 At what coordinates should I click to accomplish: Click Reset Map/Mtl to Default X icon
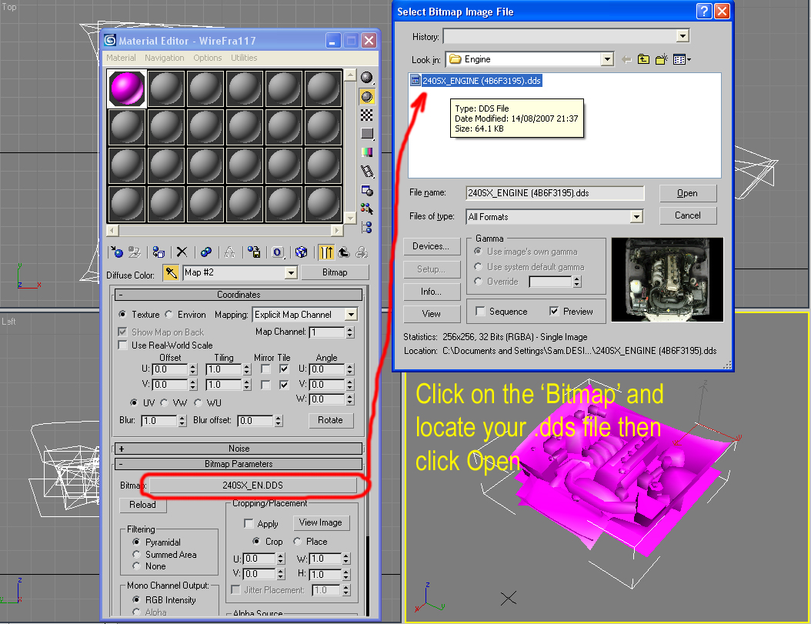click(182, 252)
